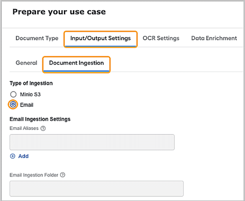Click the Prepare your use case heading
The width and height of the screenshot is (245, 201).
pos(59,12)
